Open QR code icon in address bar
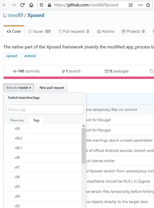The width and height of the screenshot is (154, 208). pos(131,5)
